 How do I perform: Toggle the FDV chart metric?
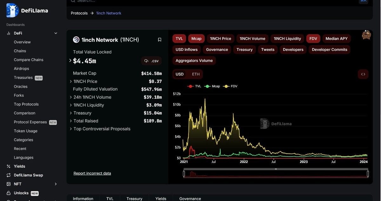pos(313,38)
